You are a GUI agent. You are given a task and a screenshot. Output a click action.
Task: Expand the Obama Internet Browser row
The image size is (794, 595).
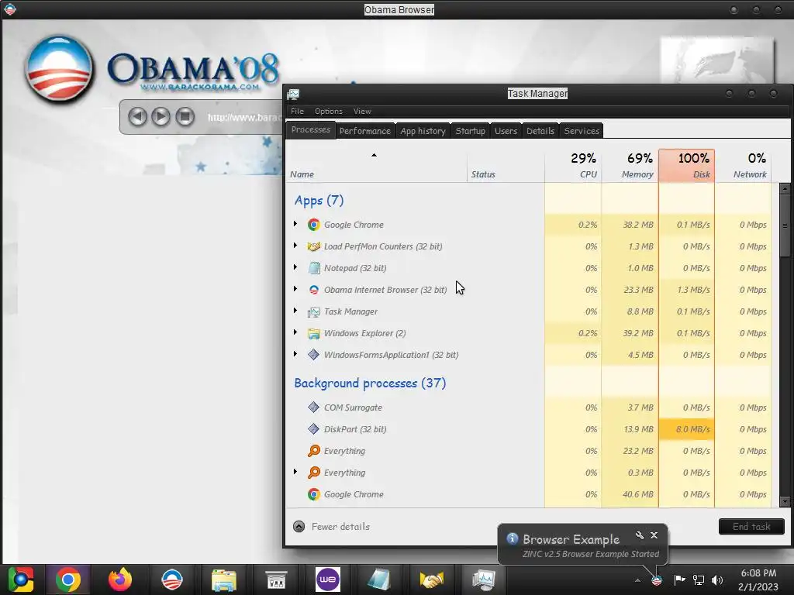[295, 289]
